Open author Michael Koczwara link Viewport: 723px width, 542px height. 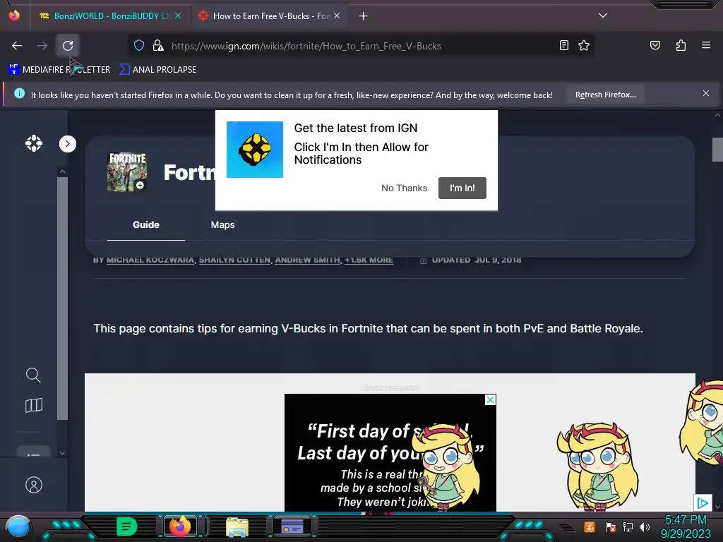click(150, 260)
